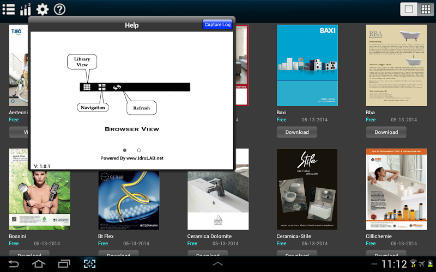Click the Navigation callout bubble
This screenshot has height=272, width=436.
point(93,107)
